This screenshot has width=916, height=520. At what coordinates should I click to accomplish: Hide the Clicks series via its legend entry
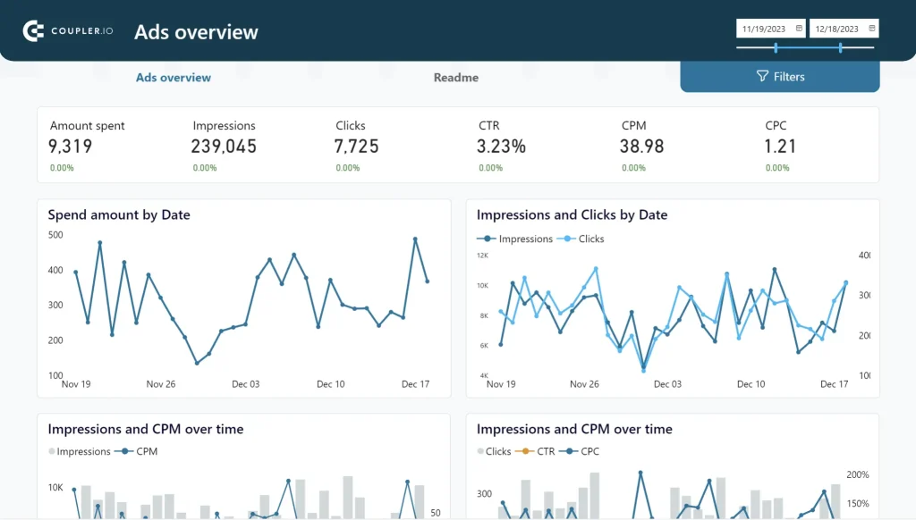coord(586,239)
